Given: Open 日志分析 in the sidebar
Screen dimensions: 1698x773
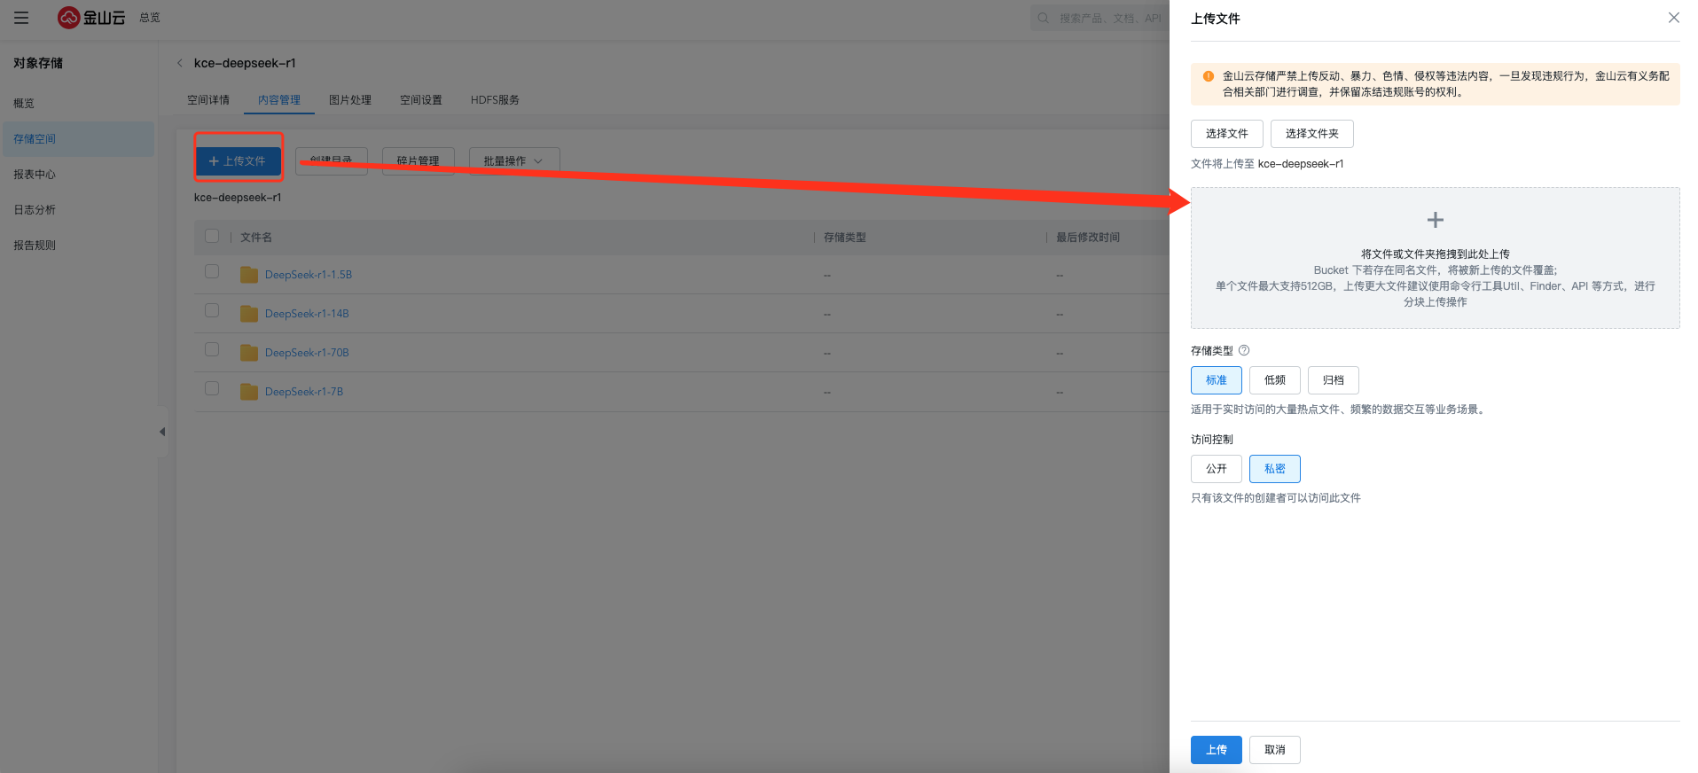Looking at the screenshot, I should (77, 210).
